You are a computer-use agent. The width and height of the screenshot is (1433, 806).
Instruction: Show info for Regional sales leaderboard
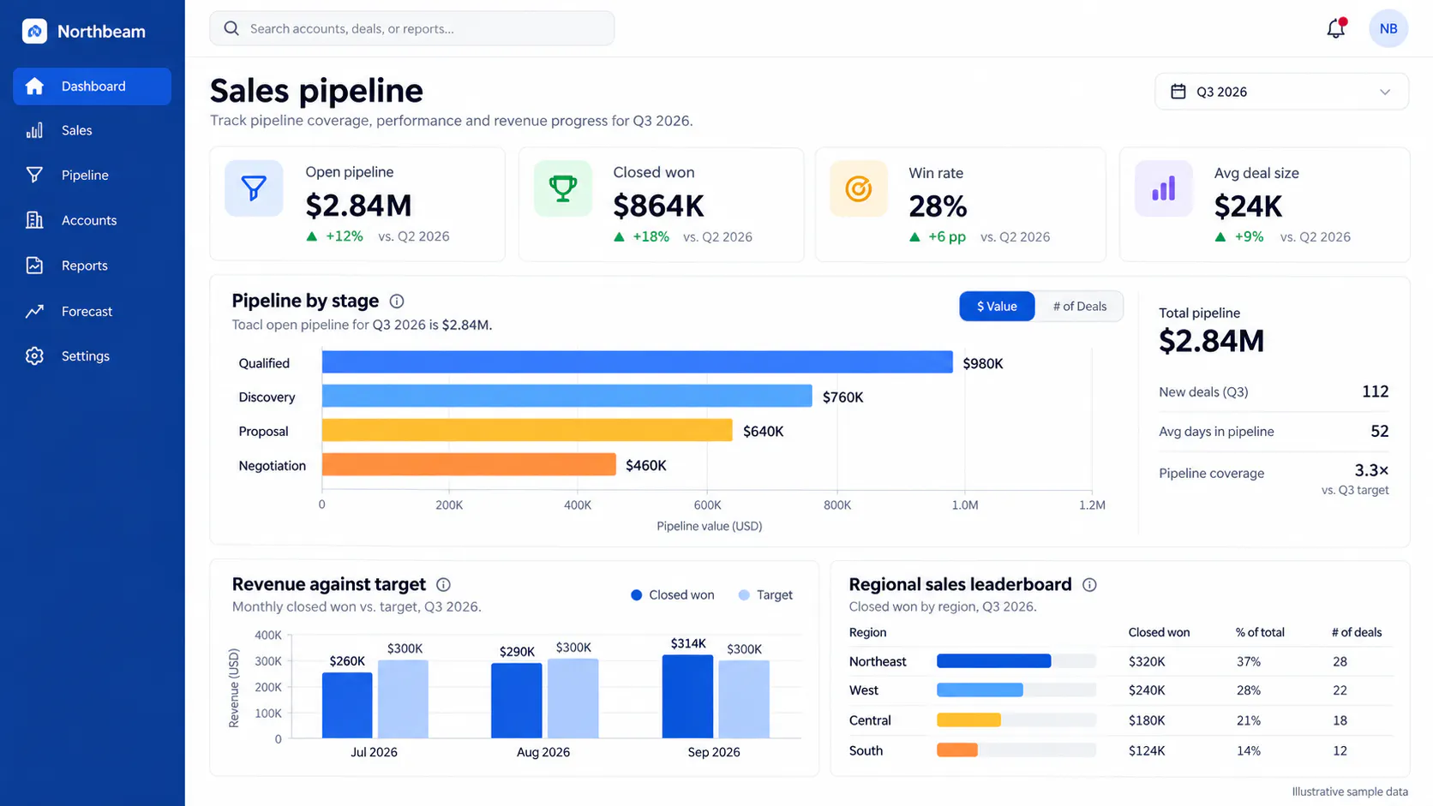coord(1089,584)
